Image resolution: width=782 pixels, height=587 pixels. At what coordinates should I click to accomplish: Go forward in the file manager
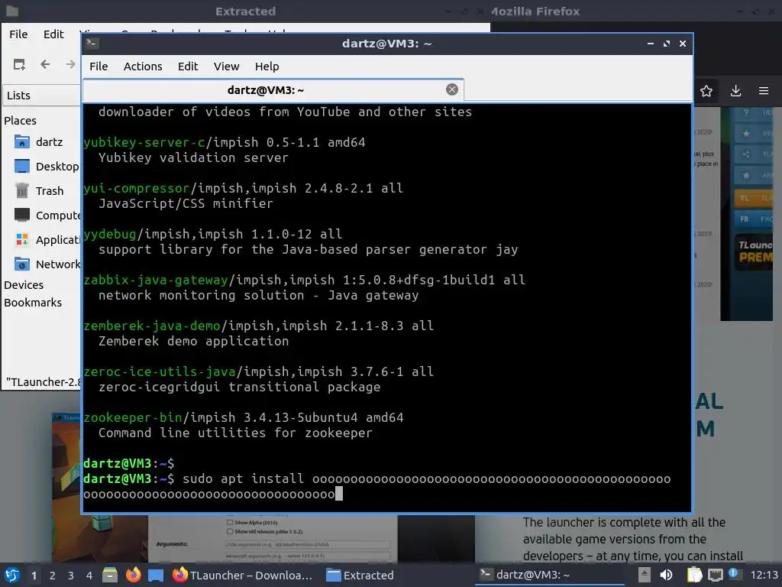click(x=70, y=64)
